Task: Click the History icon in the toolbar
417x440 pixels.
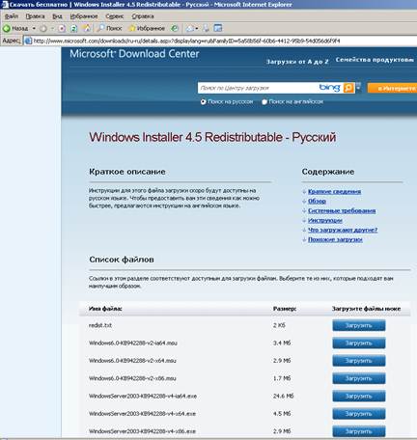Action: pos(175,29)
